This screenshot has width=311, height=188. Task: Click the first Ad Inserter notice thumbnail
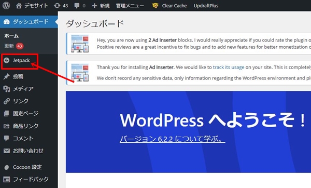(80, 44)
